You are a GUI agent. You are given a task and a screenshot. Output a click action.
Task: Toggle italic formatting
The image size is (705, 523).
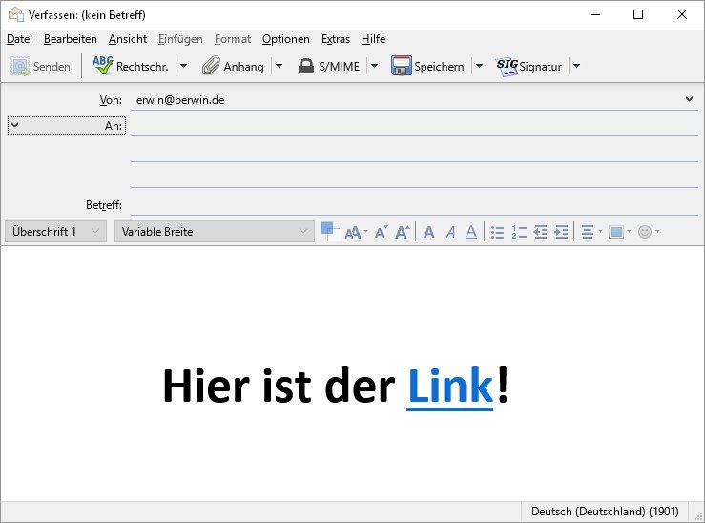[450, 232]
